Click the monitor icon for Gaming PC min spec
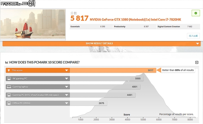The height and width of the screenshot is (124, 203). point(9,95)
